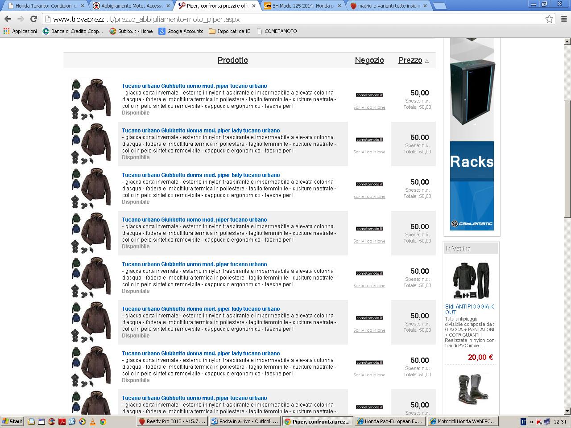The image size is (571, 428).
Task: Switch to the SH Mode 125 2014 tab
Action: point(302,6)
